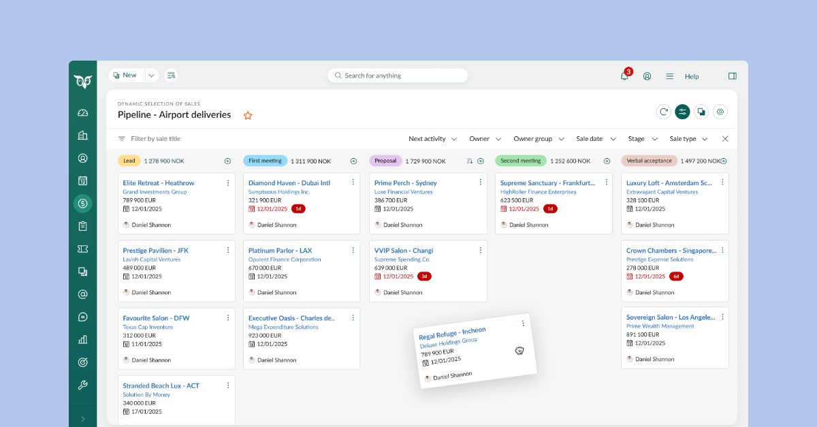817x427 pixels.
Task: Open the Tools wrench icon in sidebar
Action: click(83, 385)
